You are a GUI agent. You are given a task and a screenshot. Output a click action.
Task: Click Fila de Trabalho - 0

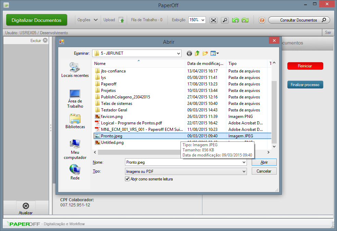tap(147, 19)
